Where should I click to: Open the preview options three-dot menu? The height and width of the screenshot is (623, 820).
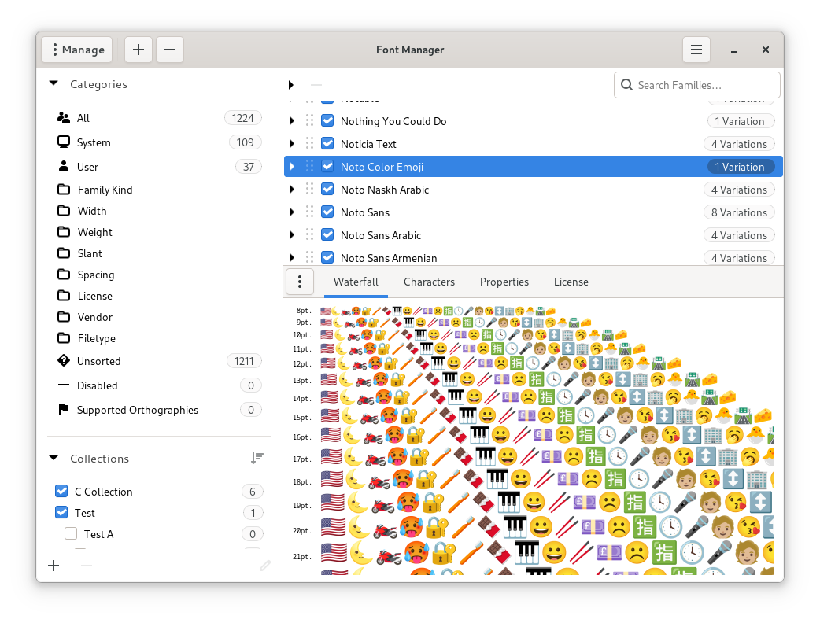pos(300,282)
